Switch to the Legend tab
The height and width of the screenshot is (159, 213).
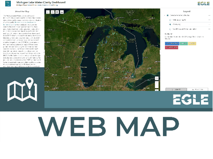point(176,89)
